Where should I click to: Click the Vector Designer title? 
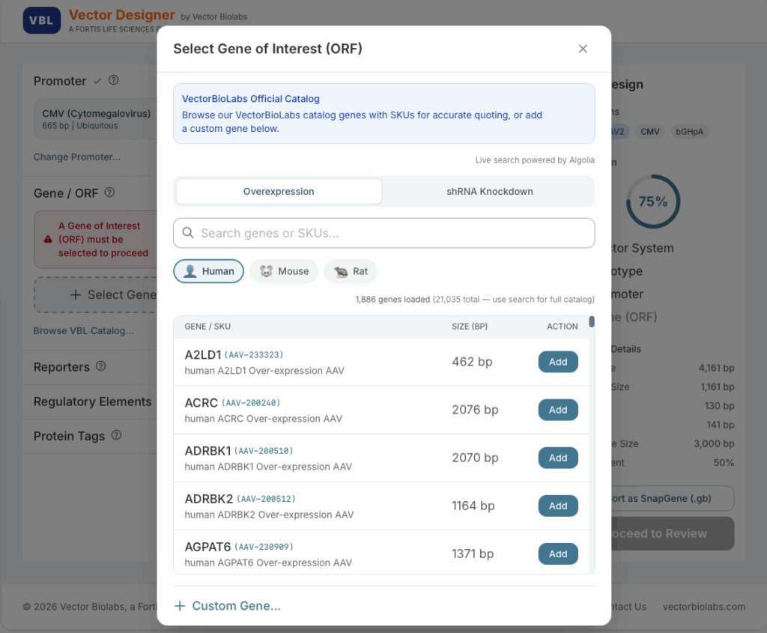pos(122,15)
